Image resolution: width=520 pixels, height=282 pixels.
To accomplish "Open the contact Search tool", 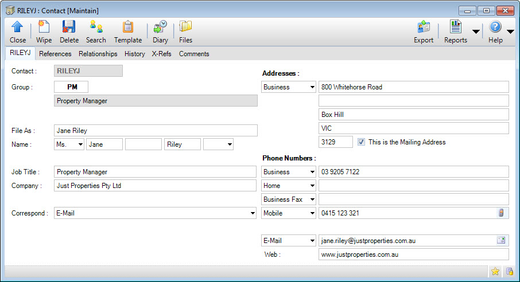I will pos(96,32).
